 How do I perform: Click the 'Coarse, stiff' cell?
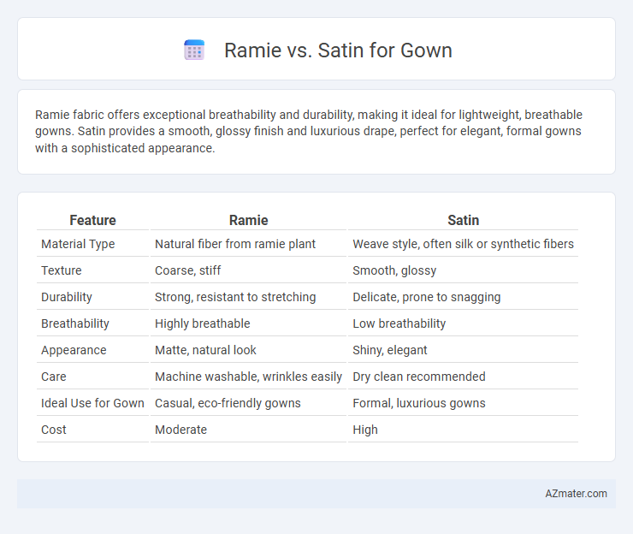coord(187,270)
